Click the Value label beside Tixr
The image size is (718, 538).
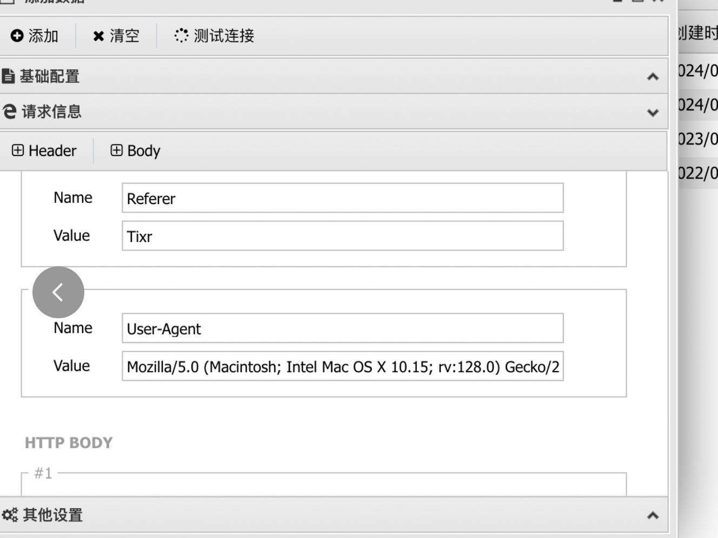pyautogui.click(x=71, y=235)
